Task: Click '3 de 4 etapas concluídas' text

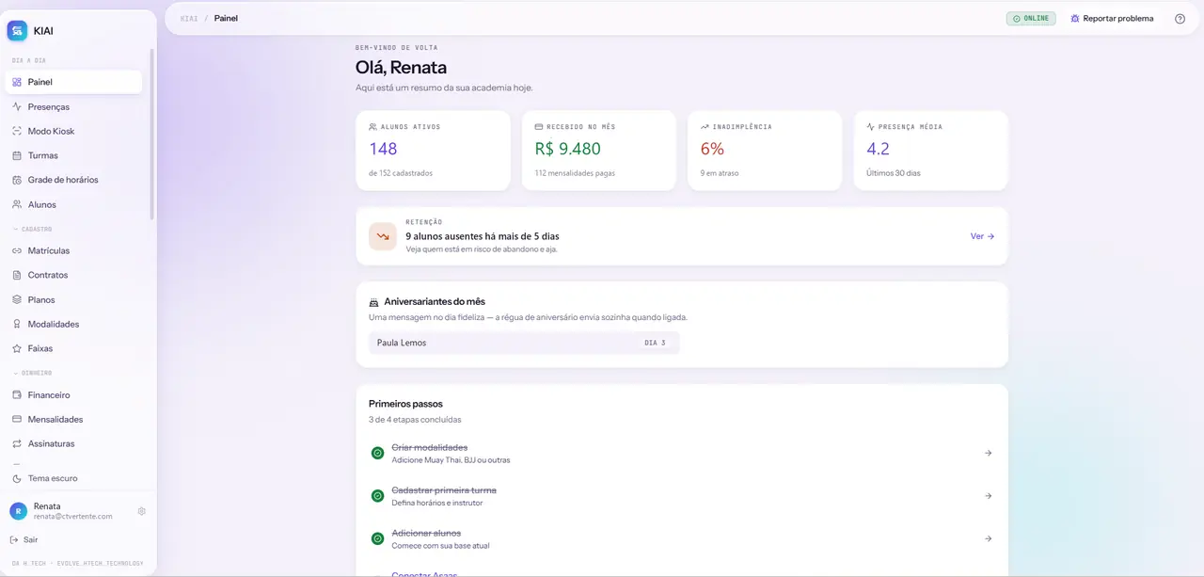Action: click(415, 420)
